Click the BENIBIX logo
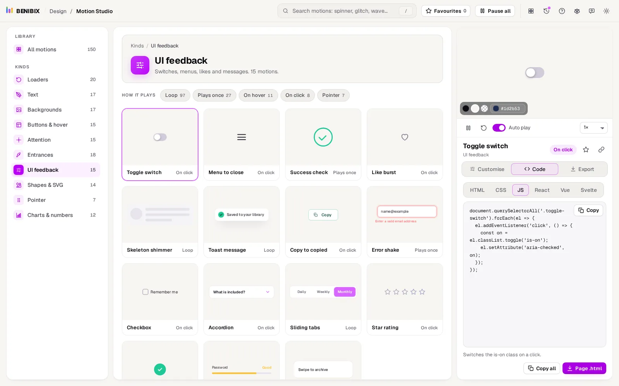619x386 pixels. point(23,11)
